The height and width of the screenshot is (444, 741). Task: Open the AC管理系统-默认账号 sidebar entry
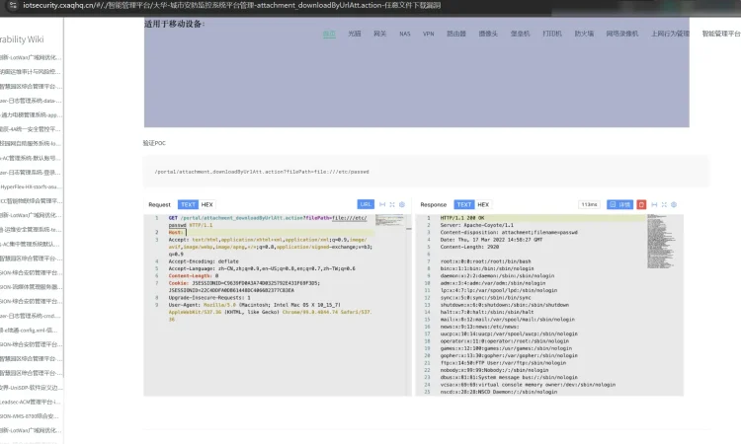[31, 158]
